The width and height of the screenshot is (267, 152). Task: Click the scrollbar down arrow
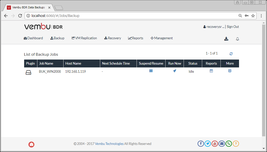pyautogui.click(x=264, y=149)
